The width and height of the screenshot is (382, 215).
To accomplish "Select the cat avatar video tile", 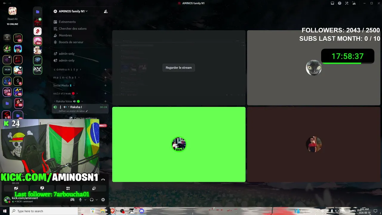I will (314, 68).
